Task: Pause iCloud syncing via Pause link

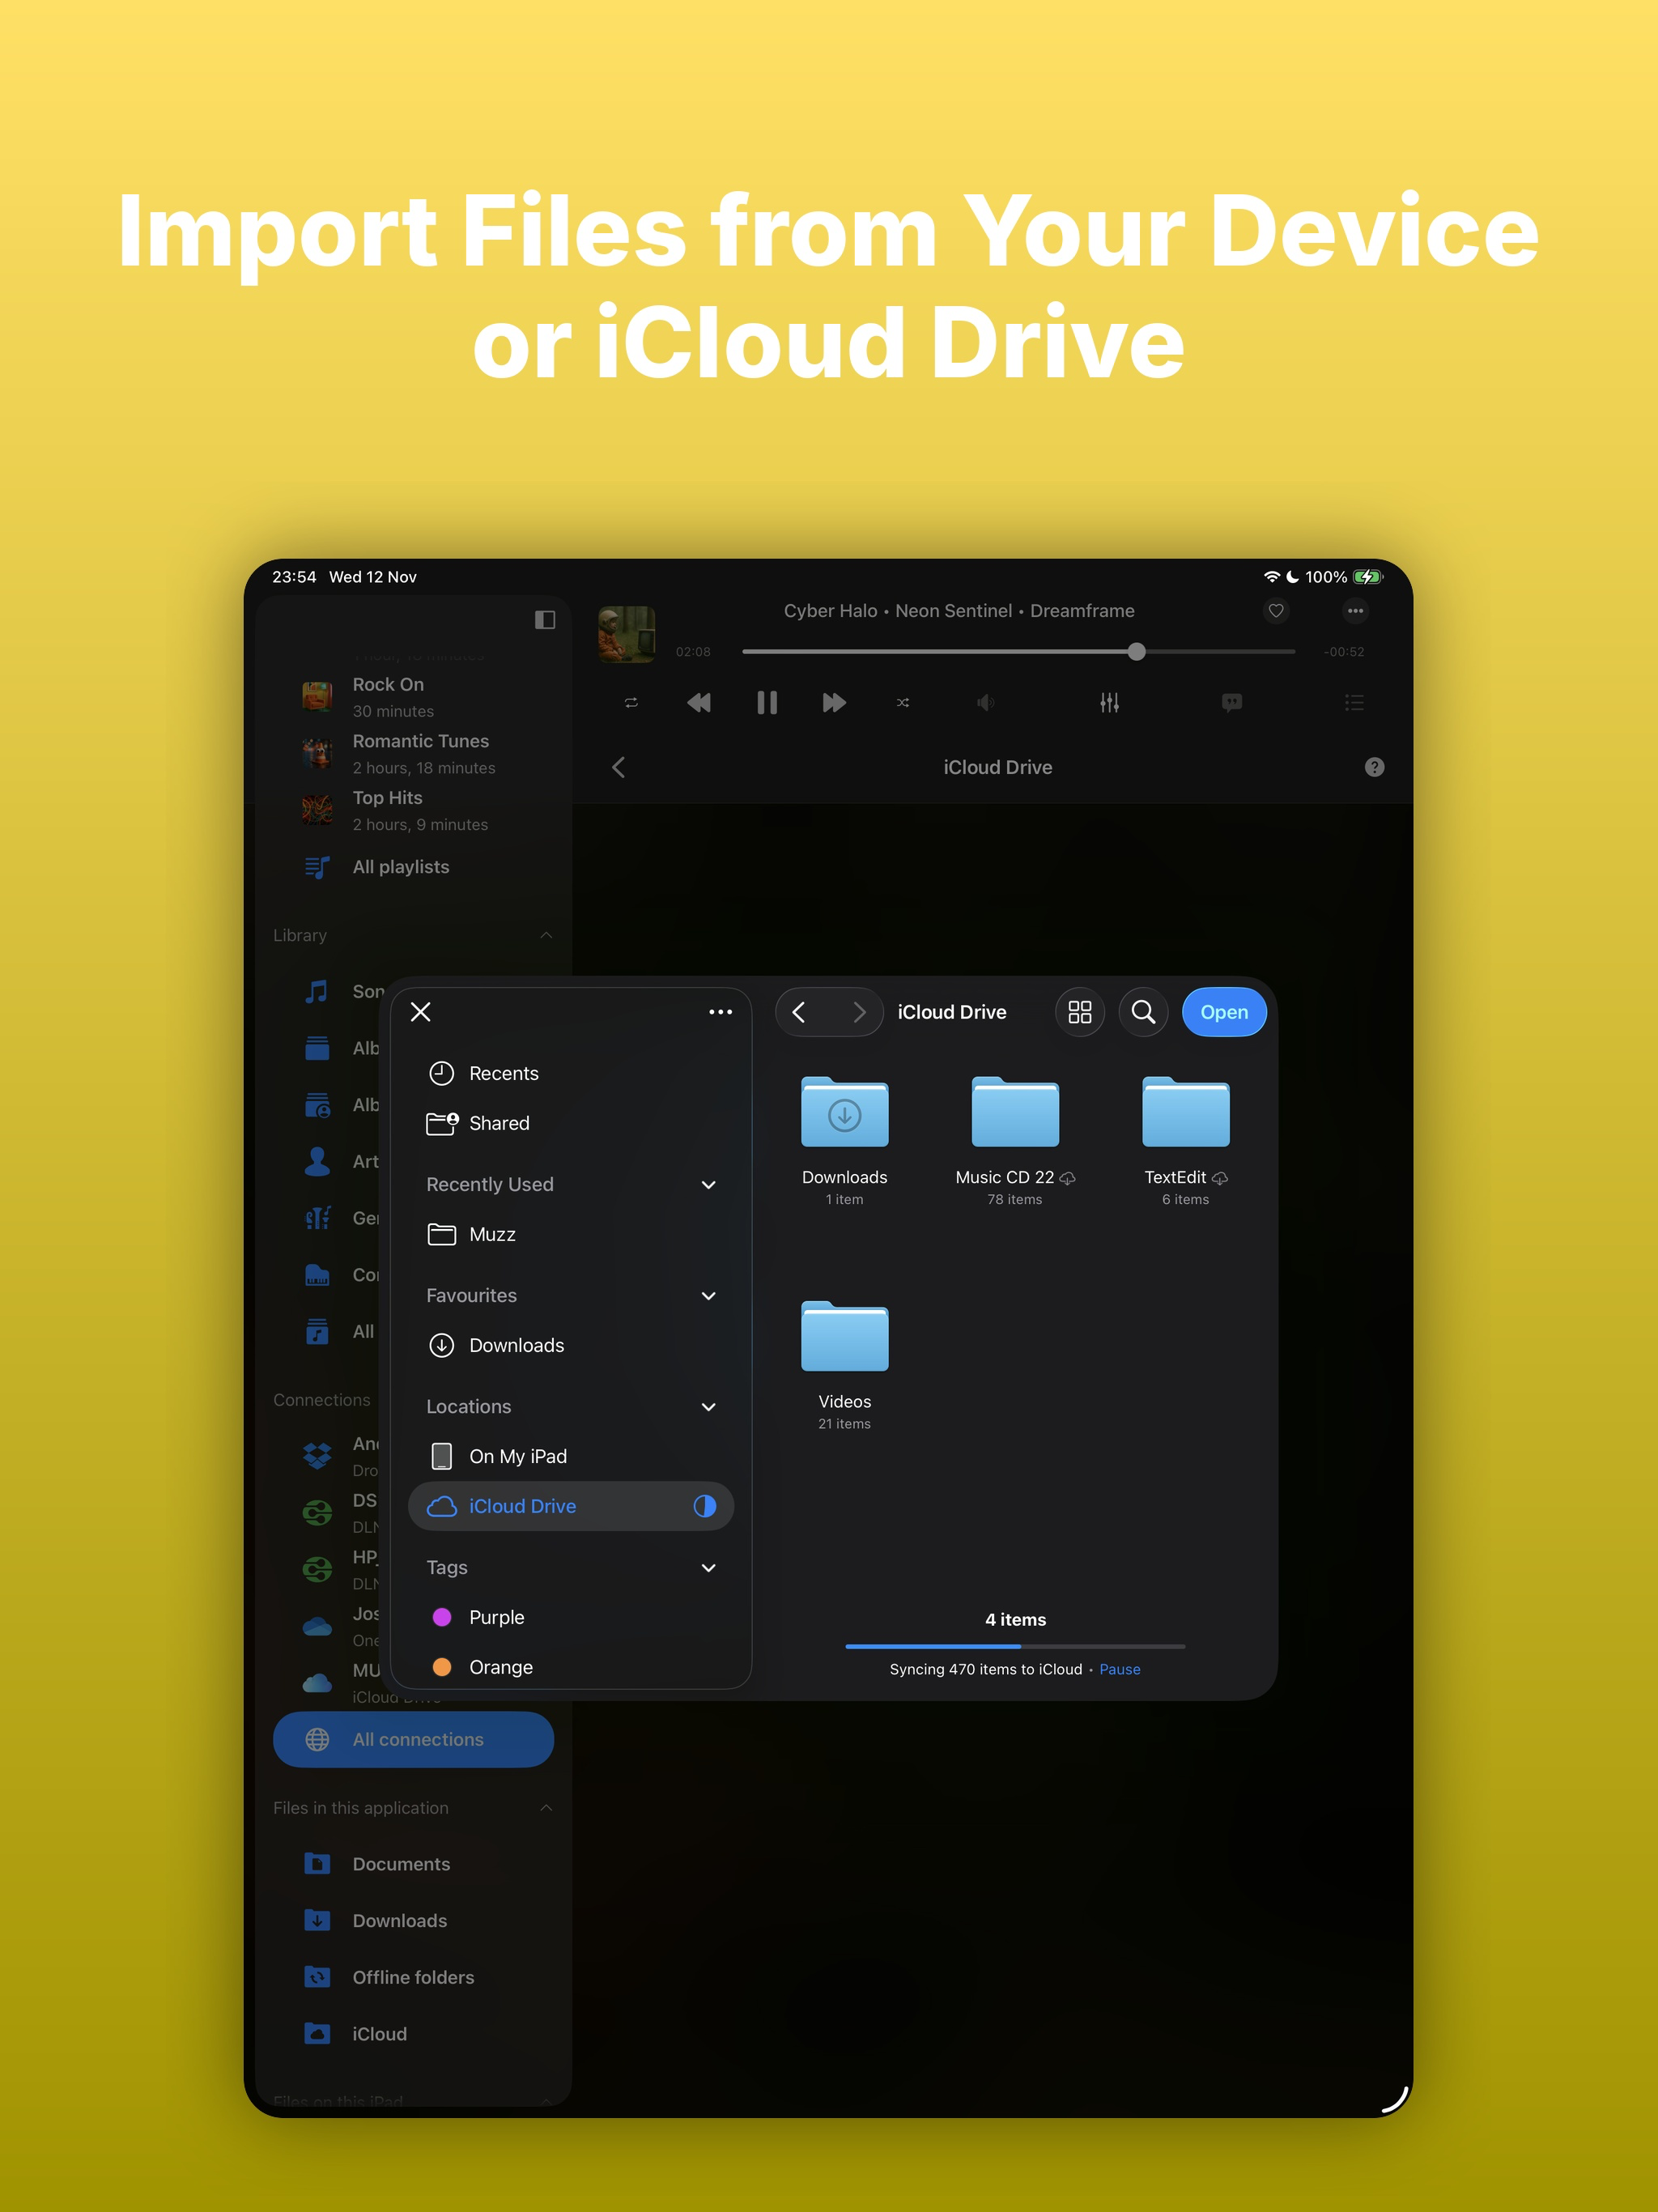Action: [x=1119, y=1669]
